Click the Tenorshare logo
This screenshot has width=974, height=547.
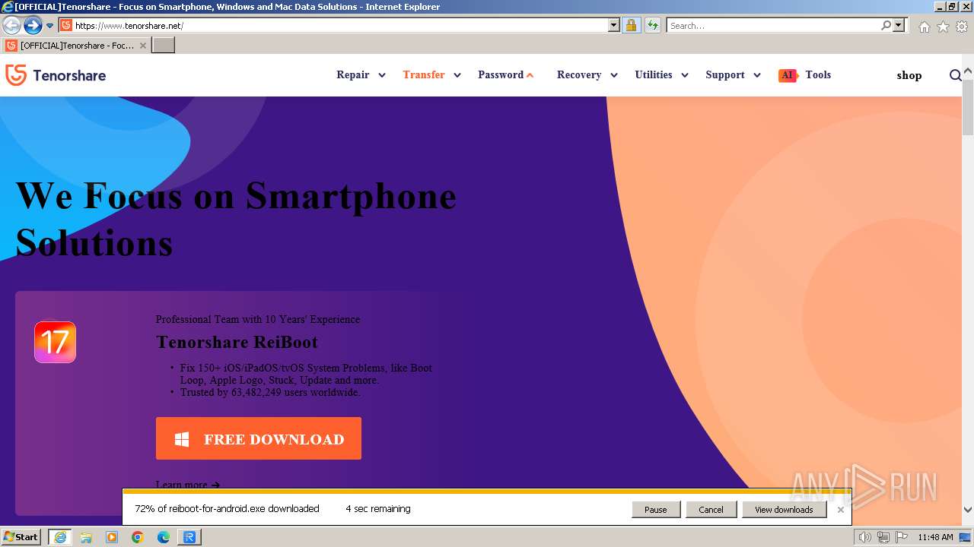tap(56, 75)
